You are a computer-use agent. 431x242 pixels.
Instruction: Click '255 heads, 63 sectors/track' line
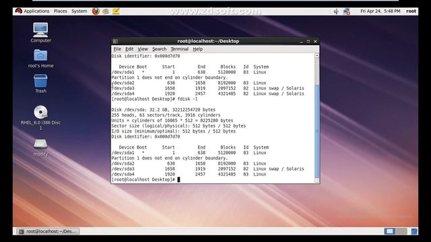tap(166, 115)
